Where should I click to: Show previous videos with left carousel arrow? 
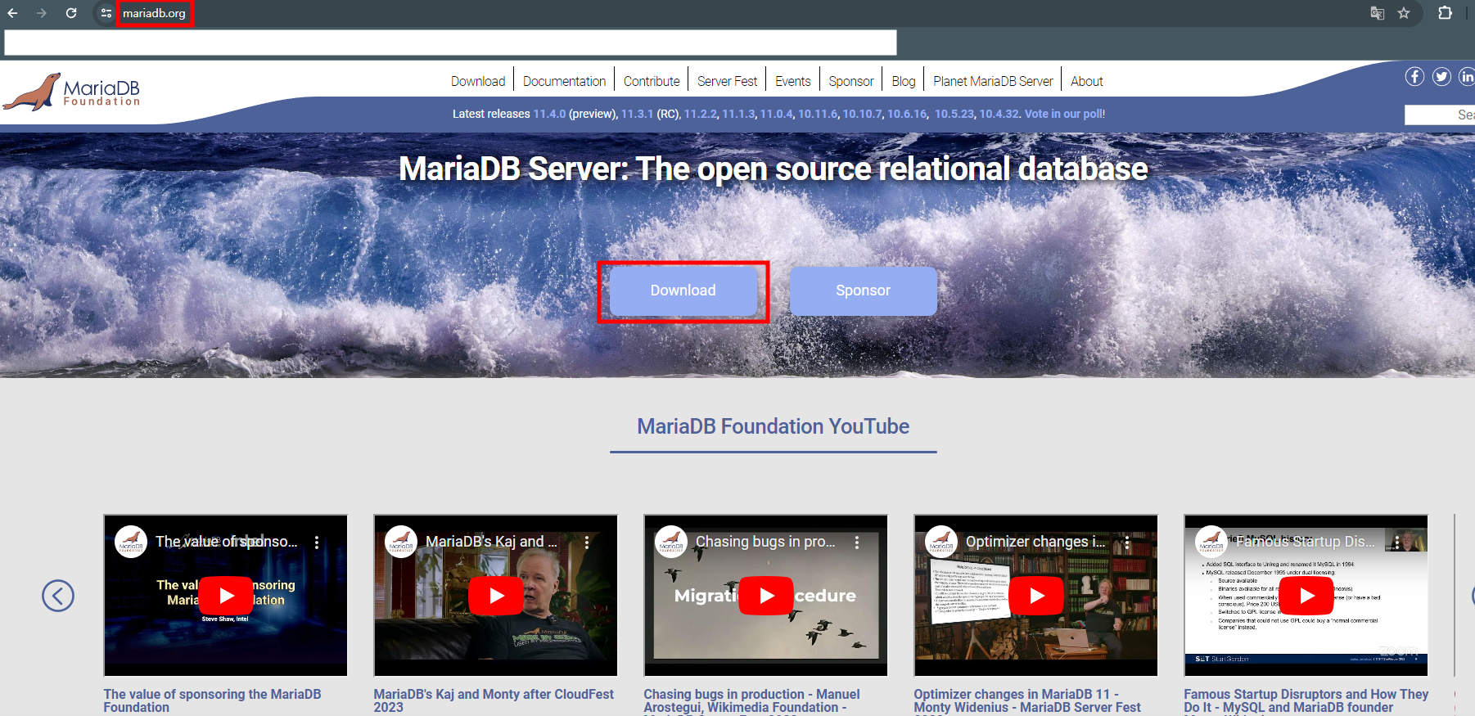click(58, 596)
